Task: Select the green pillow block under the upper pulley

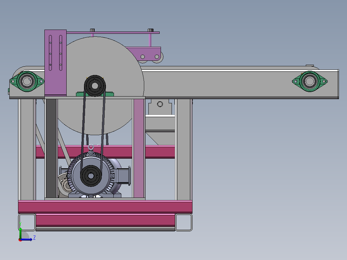Action: [110, 95]
